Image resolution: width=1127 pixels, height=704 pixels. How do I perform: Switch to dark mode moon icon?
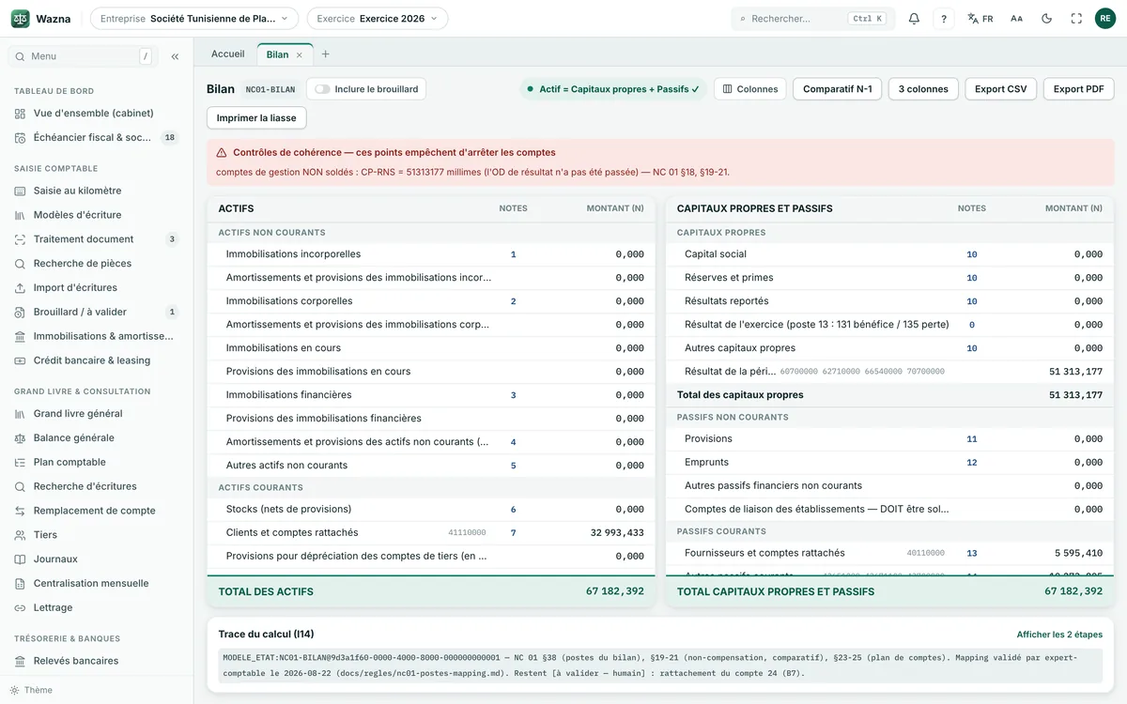(1046, 19)
